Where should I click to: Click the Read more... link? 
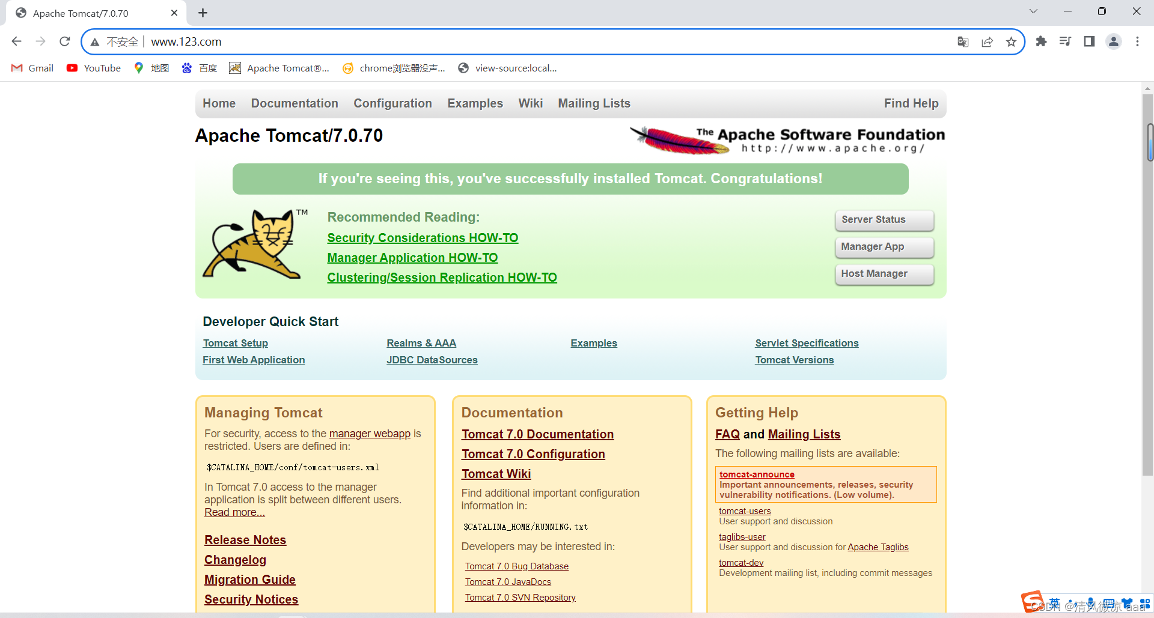234,512
